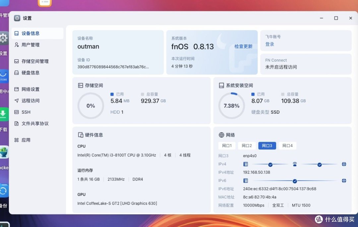Click the 109.38 GB total capacity value

click(293, 101)
